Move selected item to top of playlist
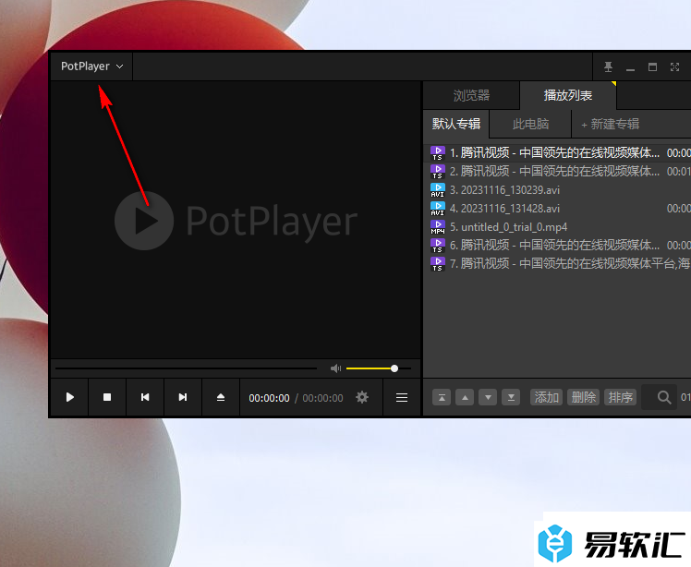The width and height of the screenshot is (691, 567). [x=442, y=397]
